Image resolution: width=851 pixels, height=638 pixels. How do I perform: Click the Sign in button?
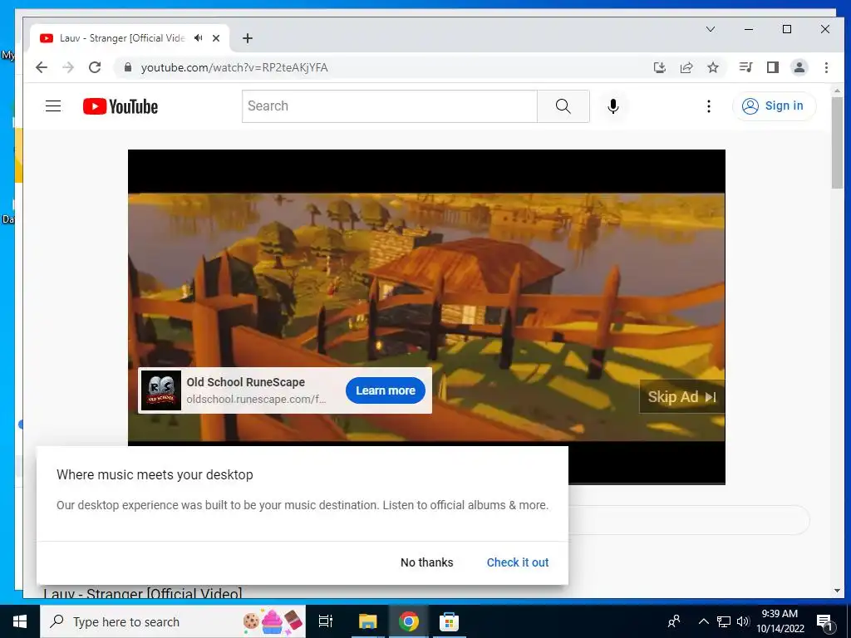[774, 106]
